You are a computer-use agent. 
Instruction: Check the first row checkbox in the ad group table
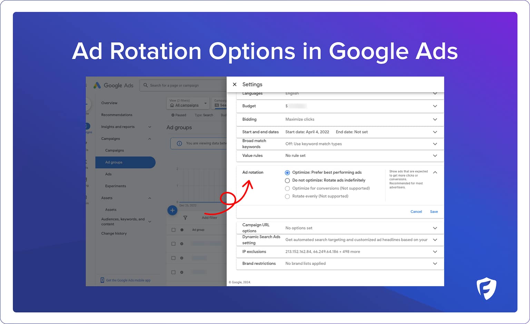coord(174,229)
